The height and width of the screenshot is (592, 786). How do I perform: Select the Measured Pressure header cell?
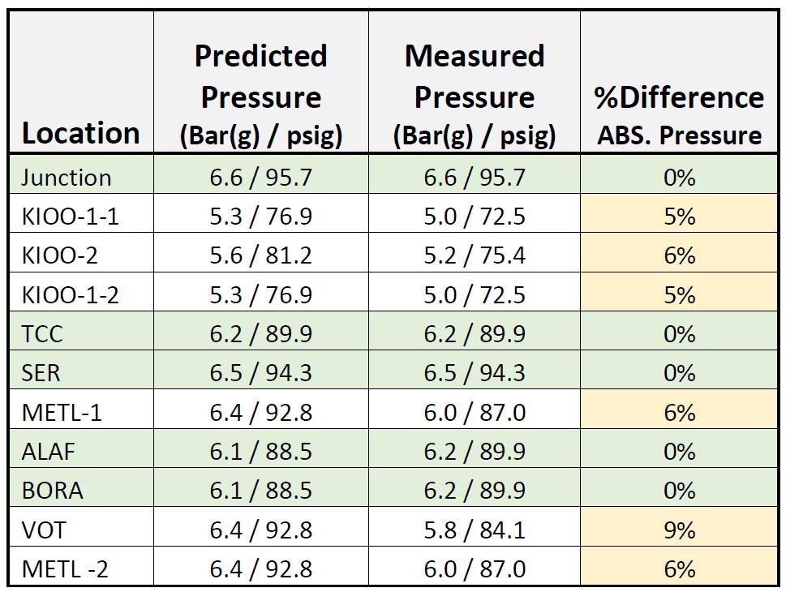pyautogui.click(x=475, y=96)
